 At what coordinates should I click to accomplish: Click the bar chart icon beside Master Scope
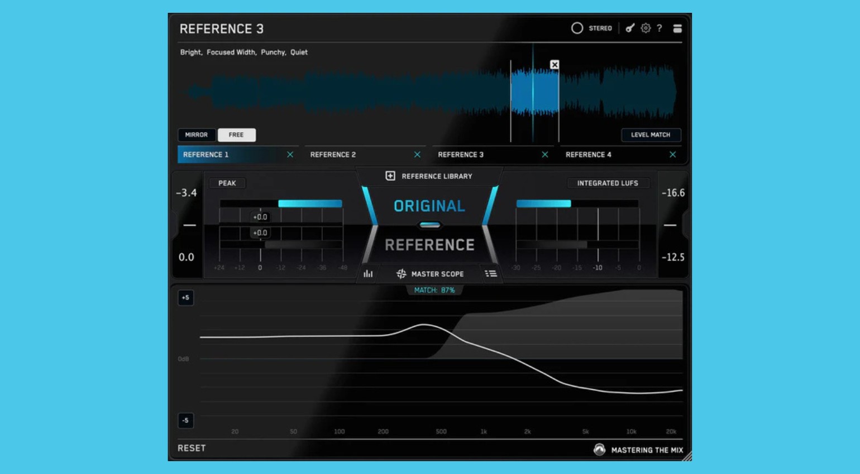point(368,274)
